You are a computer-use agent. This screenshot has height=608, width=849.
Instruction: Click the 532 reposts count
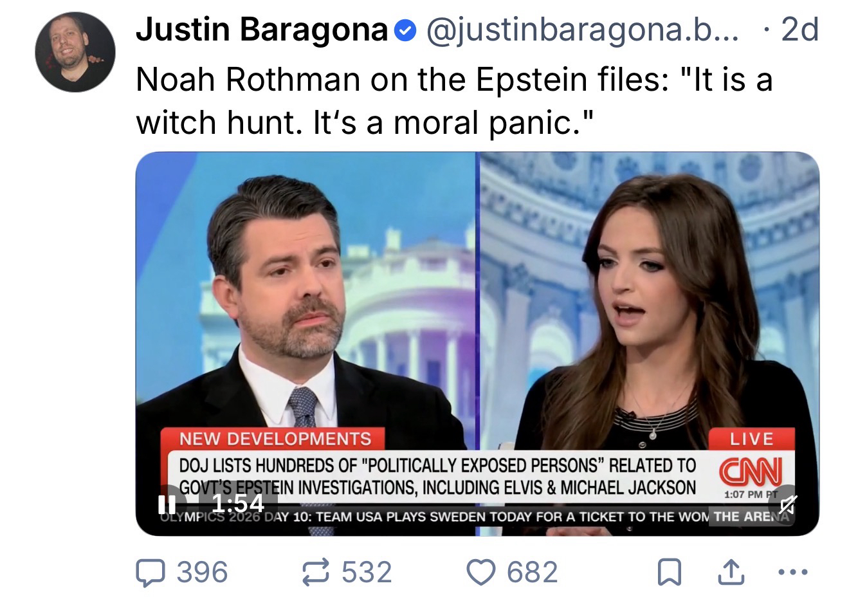point(366,572)
